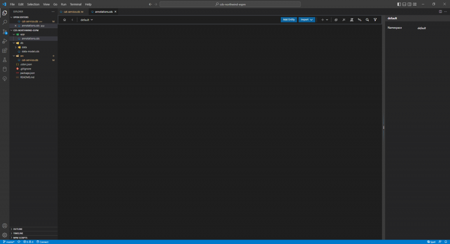450x244 pixels.
Task: Open data-model.cds in the explorer tree
Action: (x=30, y=52)
